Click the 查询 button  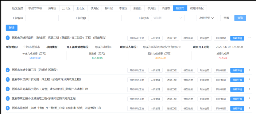click(x=240, y=18)
